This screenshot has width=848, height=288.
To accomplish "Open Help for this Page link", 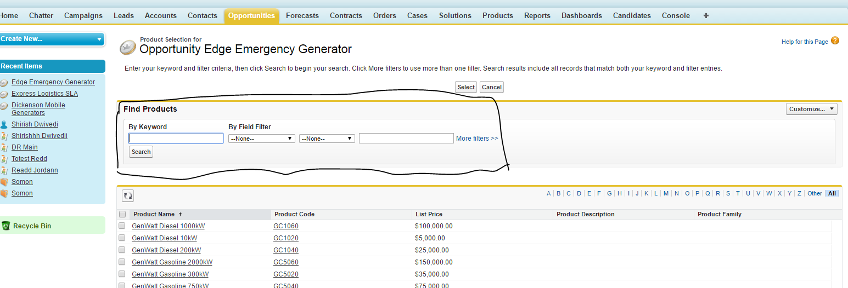I will coord(805,42).
